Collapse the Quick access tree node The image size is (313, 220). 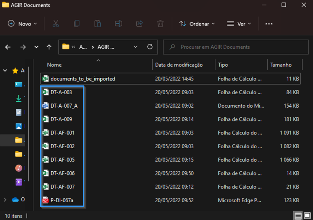point(5,70)
